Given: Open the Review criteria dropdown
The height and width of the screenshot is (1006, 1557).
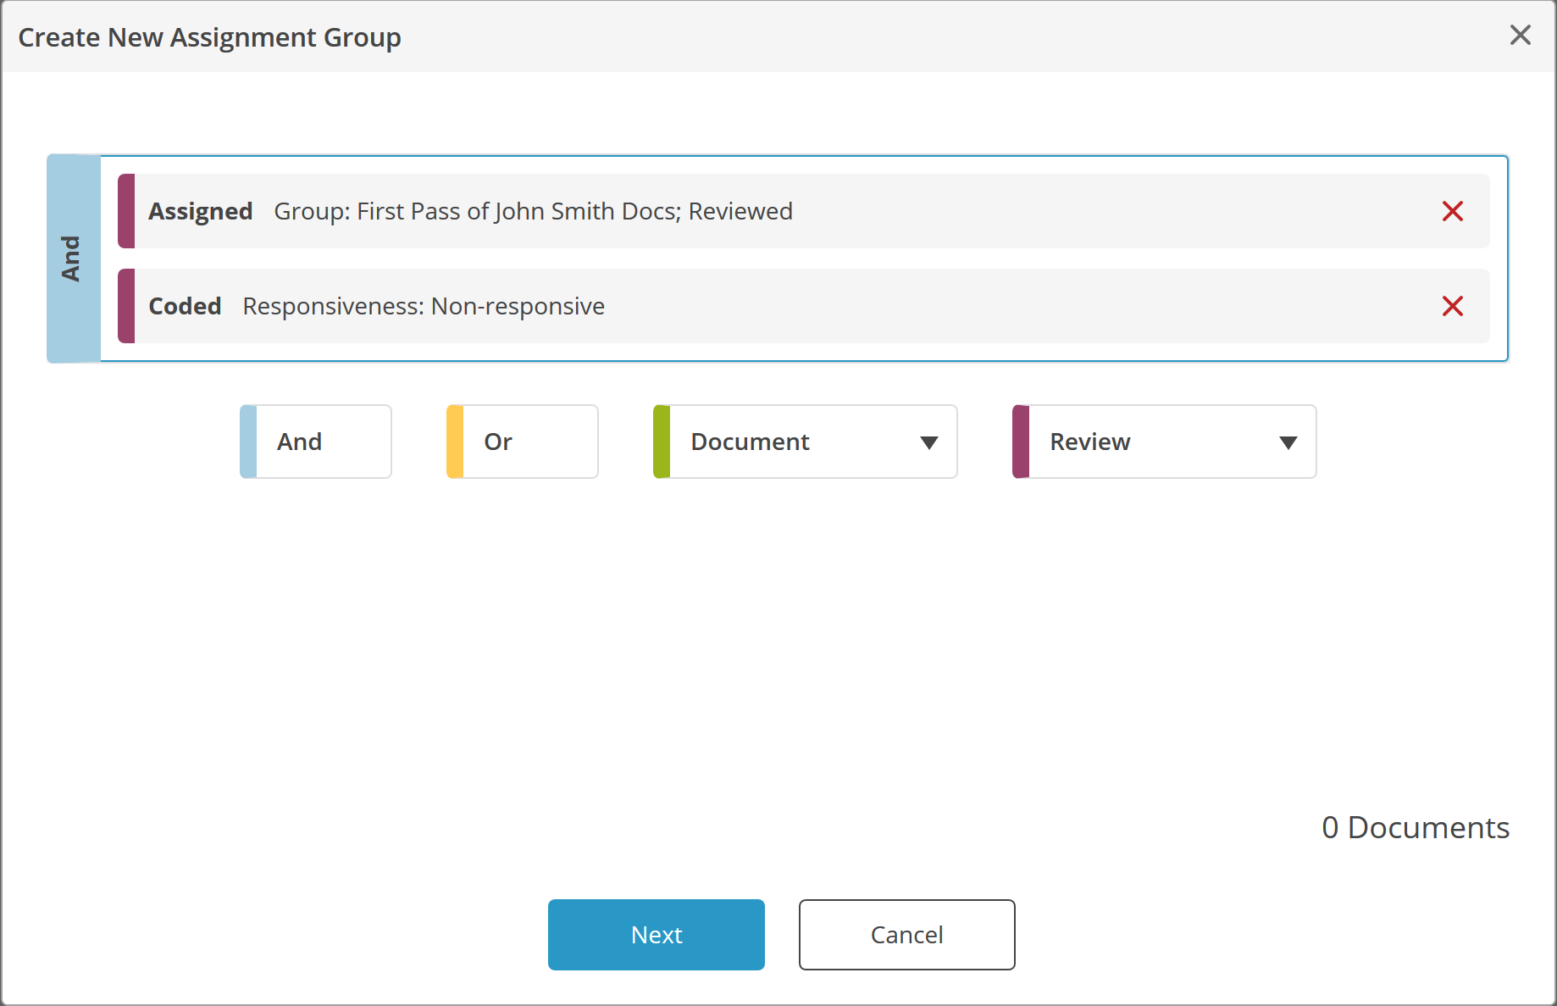Looking at the screenshot, I should click(1163, 441).
